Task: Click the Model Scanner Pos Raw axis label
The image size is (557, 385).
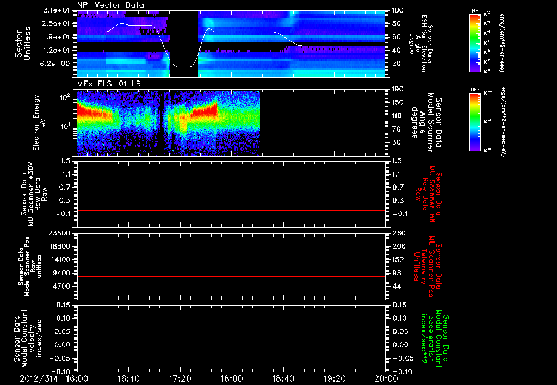Action: point(30,266)
